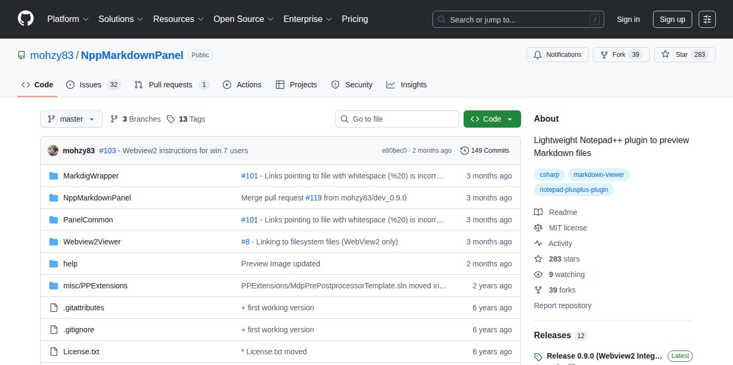Click the MarkdigWrapper folder icon
The height and width of the screenshot is (365, 733).
coord(54,176)
